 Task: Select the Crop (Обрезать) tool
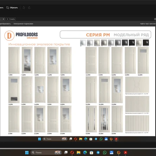(x=12, y=8)
